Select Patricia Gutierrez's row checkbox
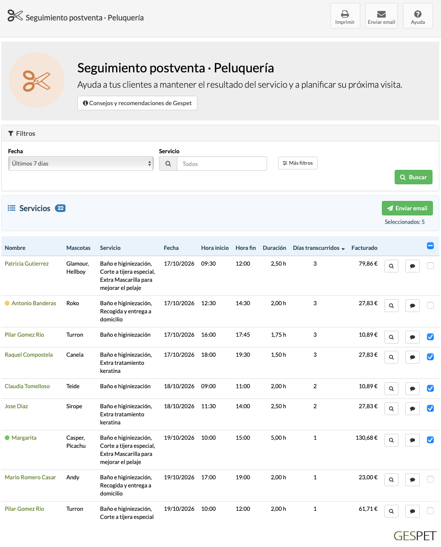The image size is (441, 547). [430, 266]
